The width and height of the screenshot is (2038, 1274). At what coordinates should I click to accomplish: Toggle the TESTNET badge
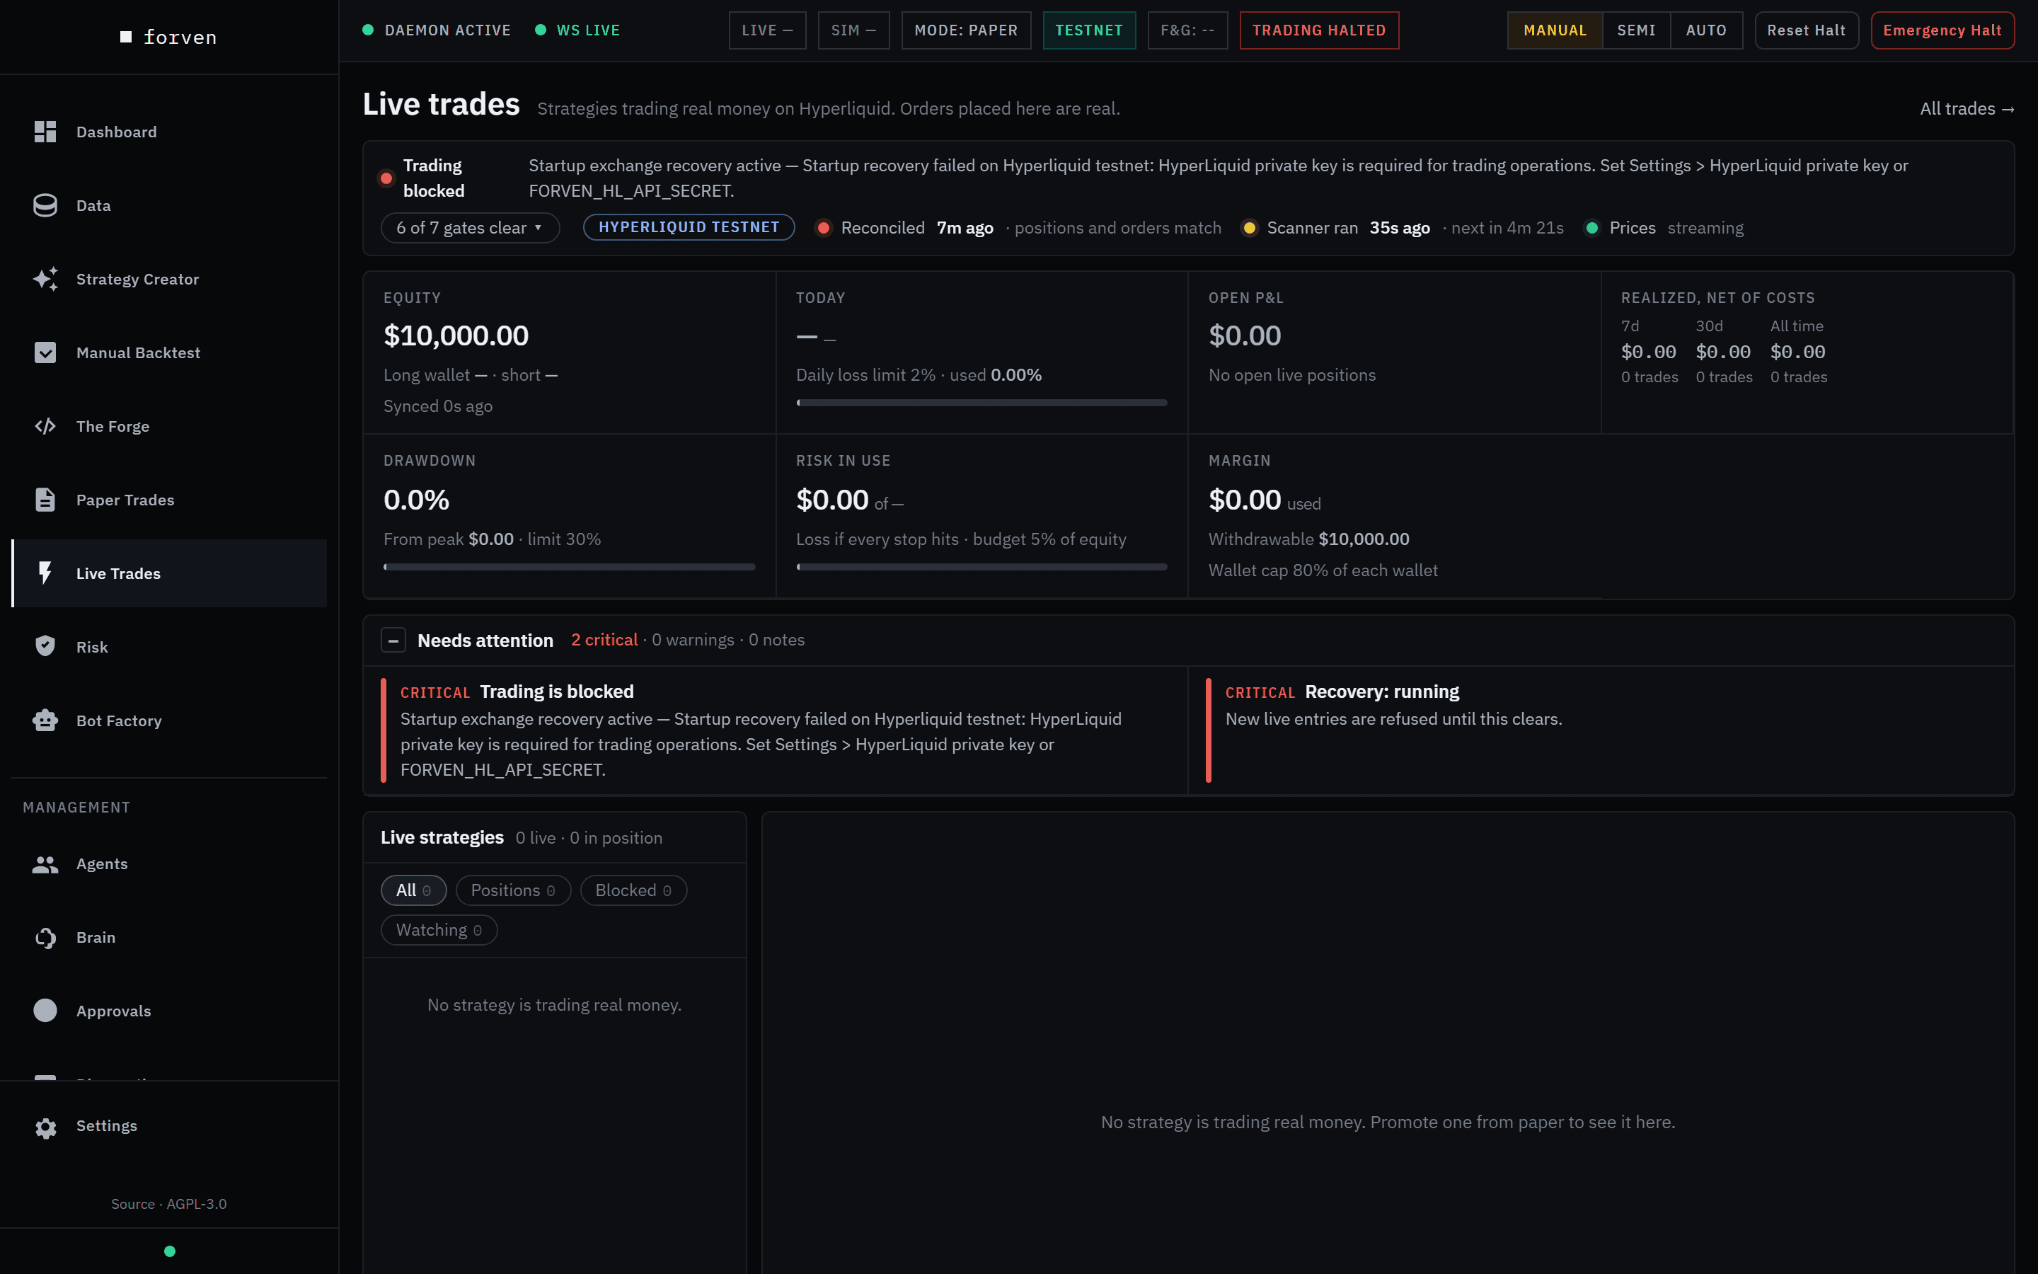coord(1089,30)
